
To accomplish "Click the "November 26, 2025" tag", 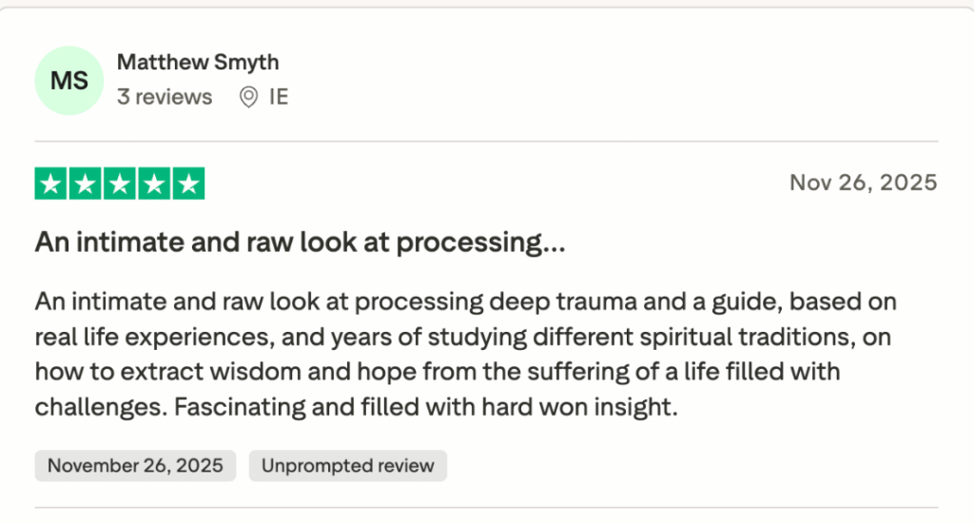I will click(135, 466).
